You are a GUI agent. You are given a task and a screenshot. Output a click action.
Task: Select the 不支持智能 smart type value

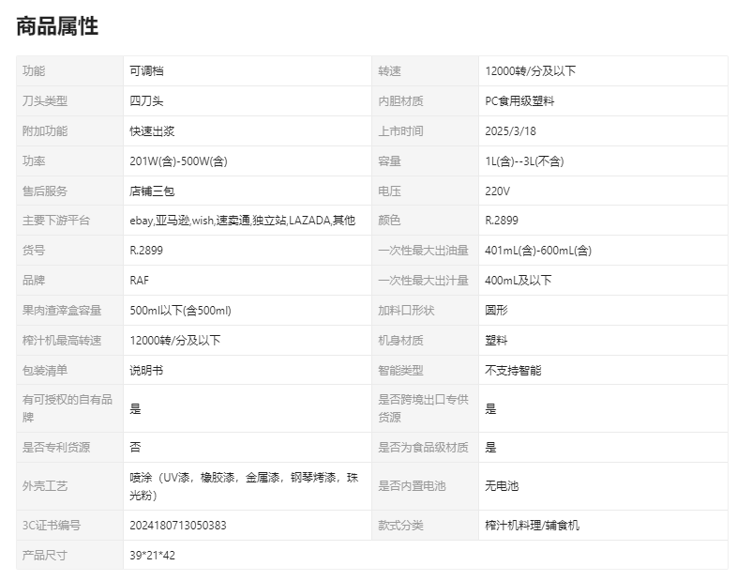(x=513, y=371)
